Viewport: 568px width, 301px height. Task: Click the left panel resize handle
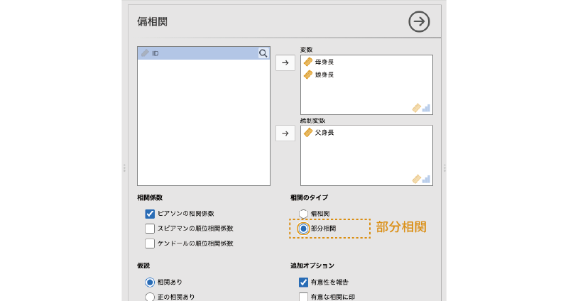point(124,168)
